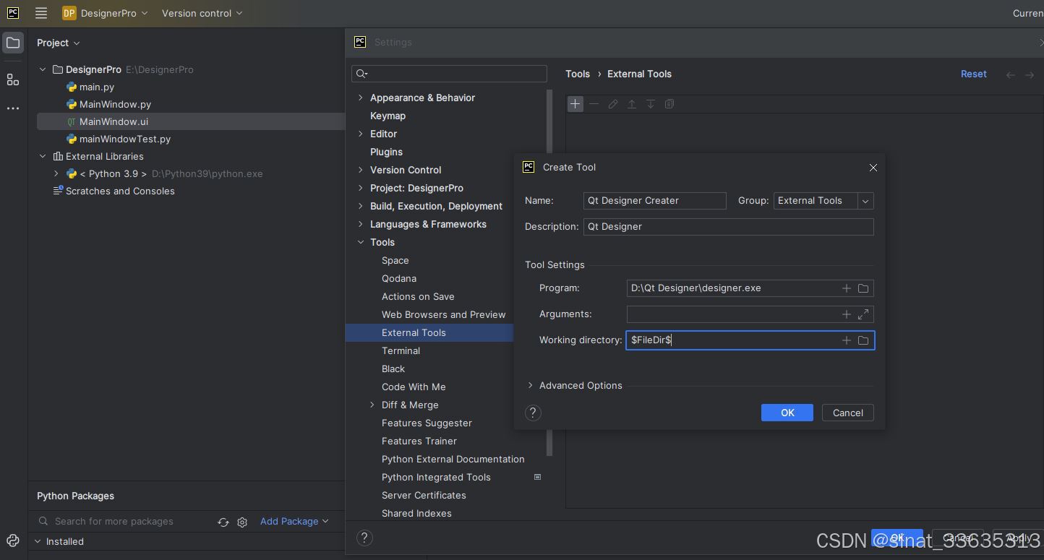Collapse the Tools settings category

361,242
